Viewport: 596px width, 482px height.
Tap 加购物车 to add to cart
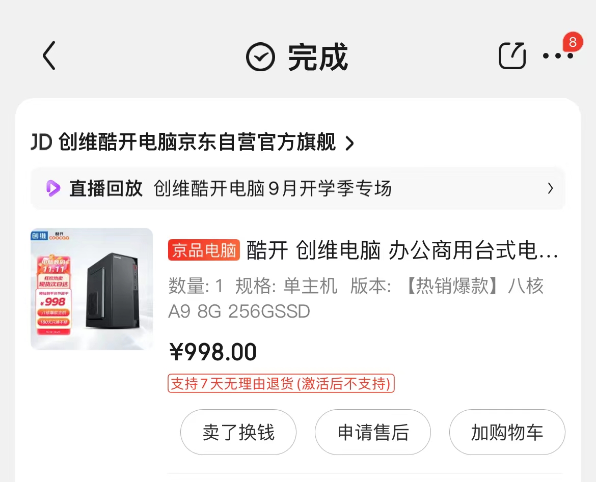coord(507,432)
